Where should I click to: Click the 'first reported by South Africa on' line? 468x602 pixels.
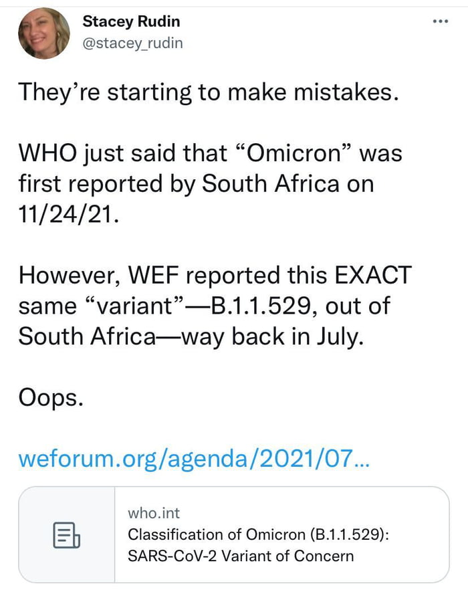(195, 184)
